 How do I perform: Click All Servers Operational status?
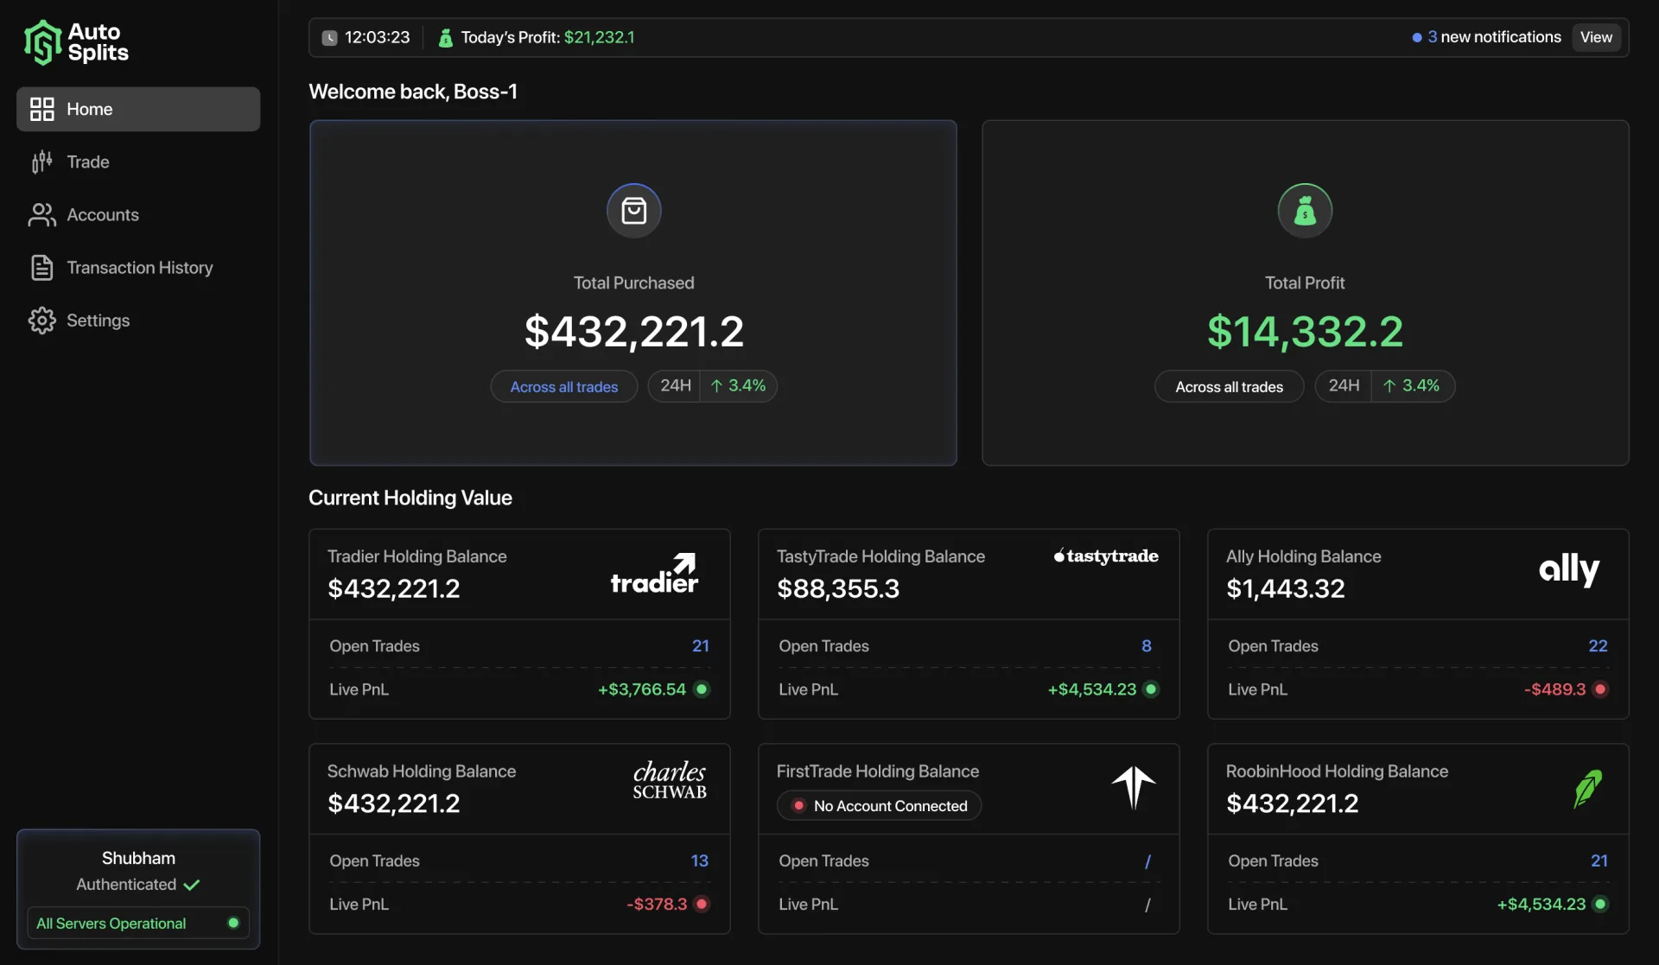[138, 923]
